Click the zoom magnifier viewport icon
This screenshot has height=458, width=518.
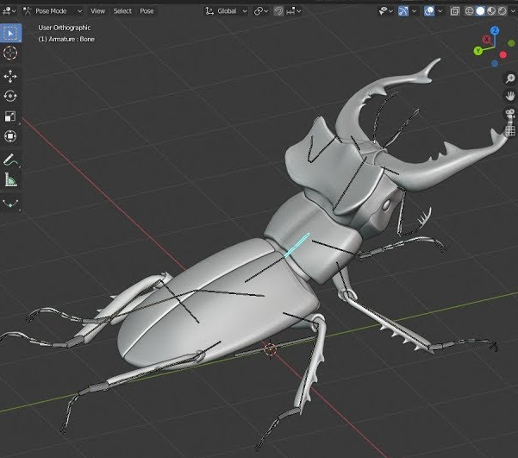click(x=510, y=78)
